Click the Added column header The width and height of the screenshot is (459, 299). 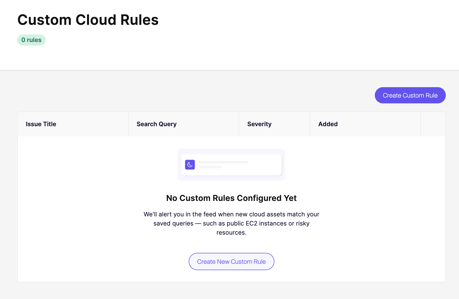[x=328, y=124]
